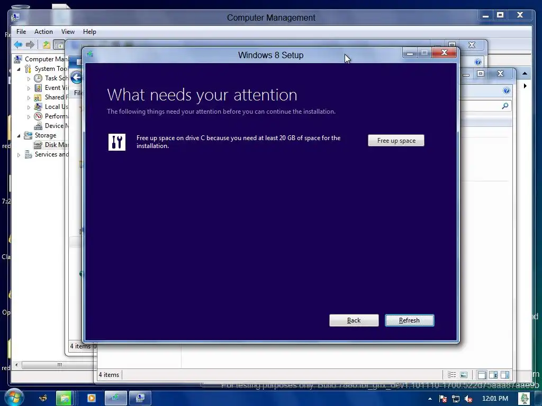The width and height of the screenshot is (542, 406).
Task: Open the View menu in Computer Management
Action: (68, 32)
